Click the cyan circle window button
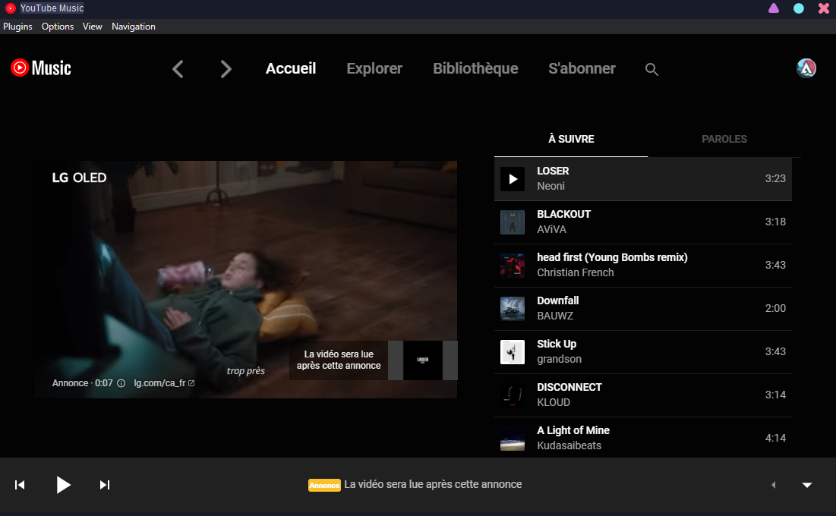 pyautogui.click(x=799, y=8)
